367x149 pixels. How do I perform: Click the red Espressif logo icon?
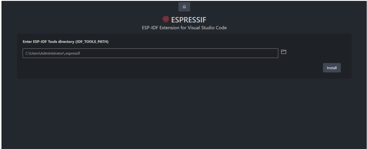[x=165, y=19]
